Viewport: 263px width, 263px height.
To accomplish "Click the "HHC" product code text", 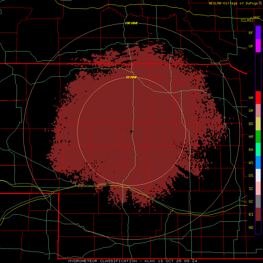I will (x=257, y=18).
